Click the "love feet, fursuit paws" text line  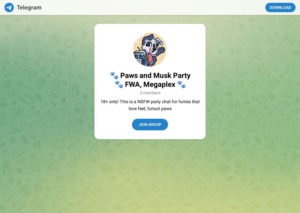150,108
